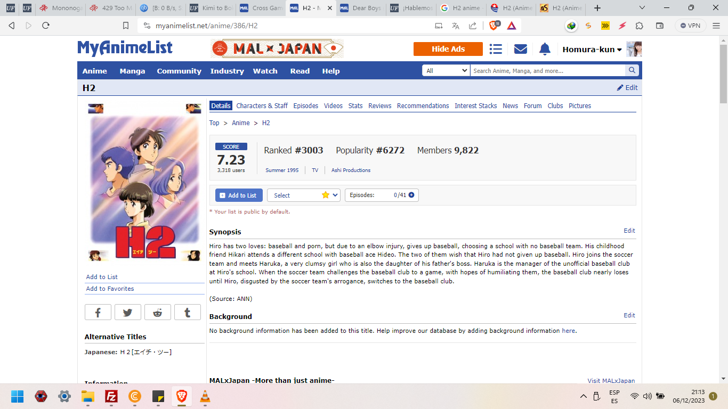This screenshot has height=409, width=728.
Task: Show hidden system tray icons
Action: point(584,396)
